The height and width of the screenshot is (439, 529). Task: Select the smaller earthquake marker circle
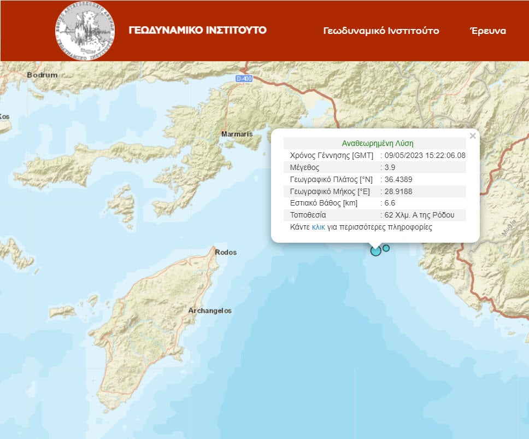coord(386,248)
